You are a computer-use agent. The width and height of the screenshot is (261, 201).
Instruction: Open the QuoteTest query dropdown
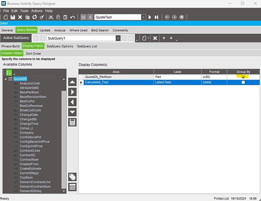pyautogui.click(x=144, y=17)
